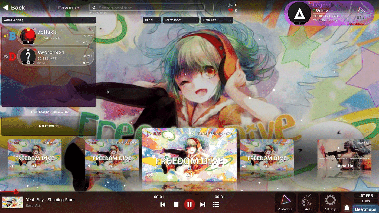Select the Blockos 7K Another beatmap card
The width and height of the screenshot is (379, 213).
point(112,154)
